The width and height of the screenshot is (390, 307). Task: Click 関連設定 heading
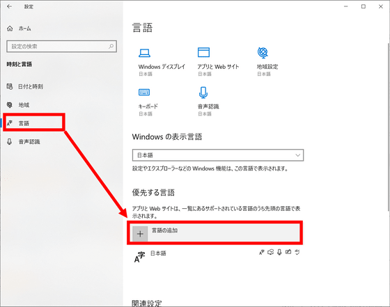point(147,303)
